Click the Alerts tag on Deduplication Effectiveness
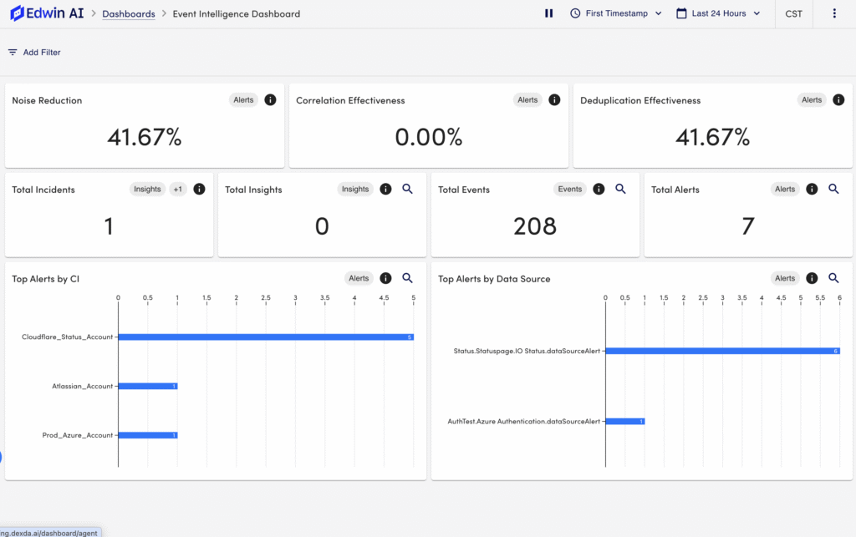 coord(812,100)
